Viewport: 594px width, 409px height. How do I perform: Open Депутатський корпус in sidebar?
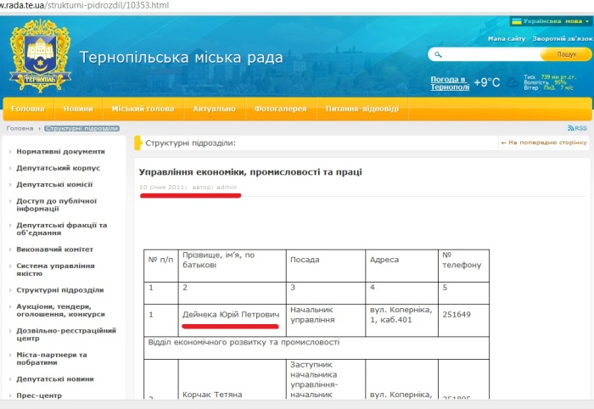(59, 168)
